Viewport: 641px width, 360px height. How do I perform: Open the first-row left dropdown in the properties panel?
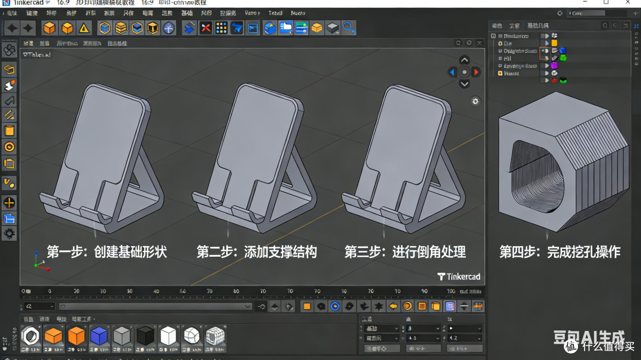[x=382, y=328]
